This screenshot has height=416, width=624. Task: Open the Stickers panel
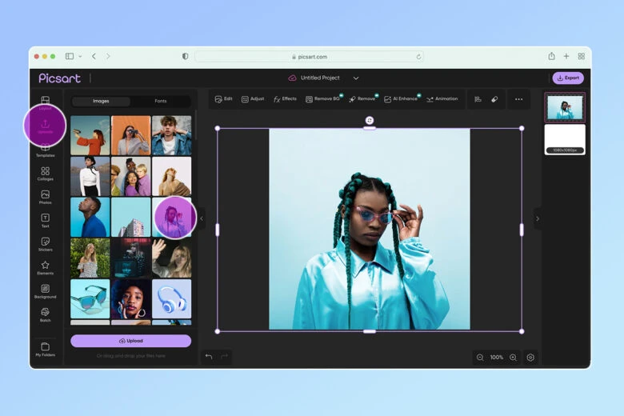point(45,244)
